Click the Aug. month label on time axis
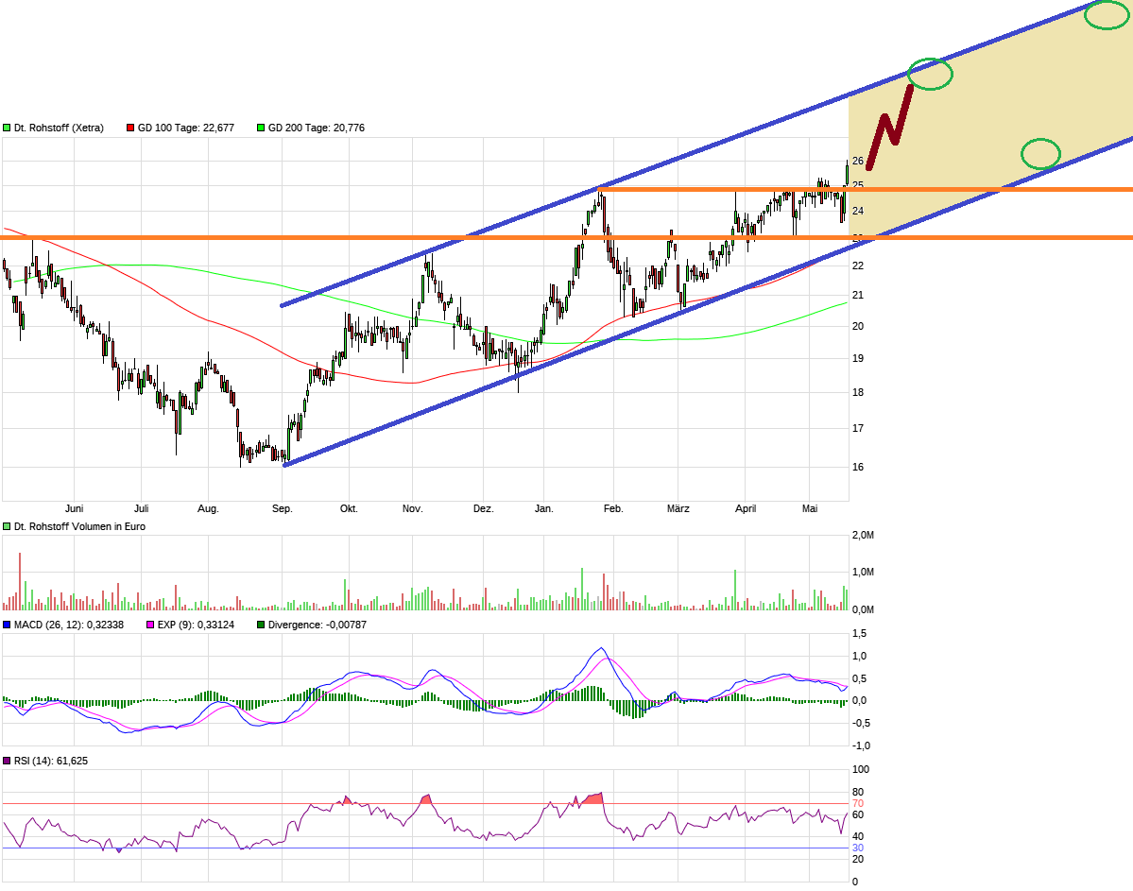1133x891 pixels. (x=208, y=508)
